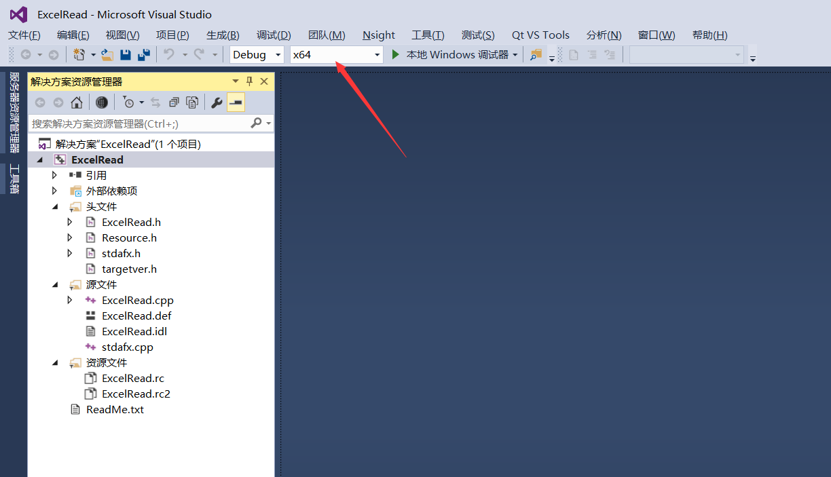Screen dimensions: 831x477
Task: Click the Find in Files icon
Action: (x=536, y=54)
